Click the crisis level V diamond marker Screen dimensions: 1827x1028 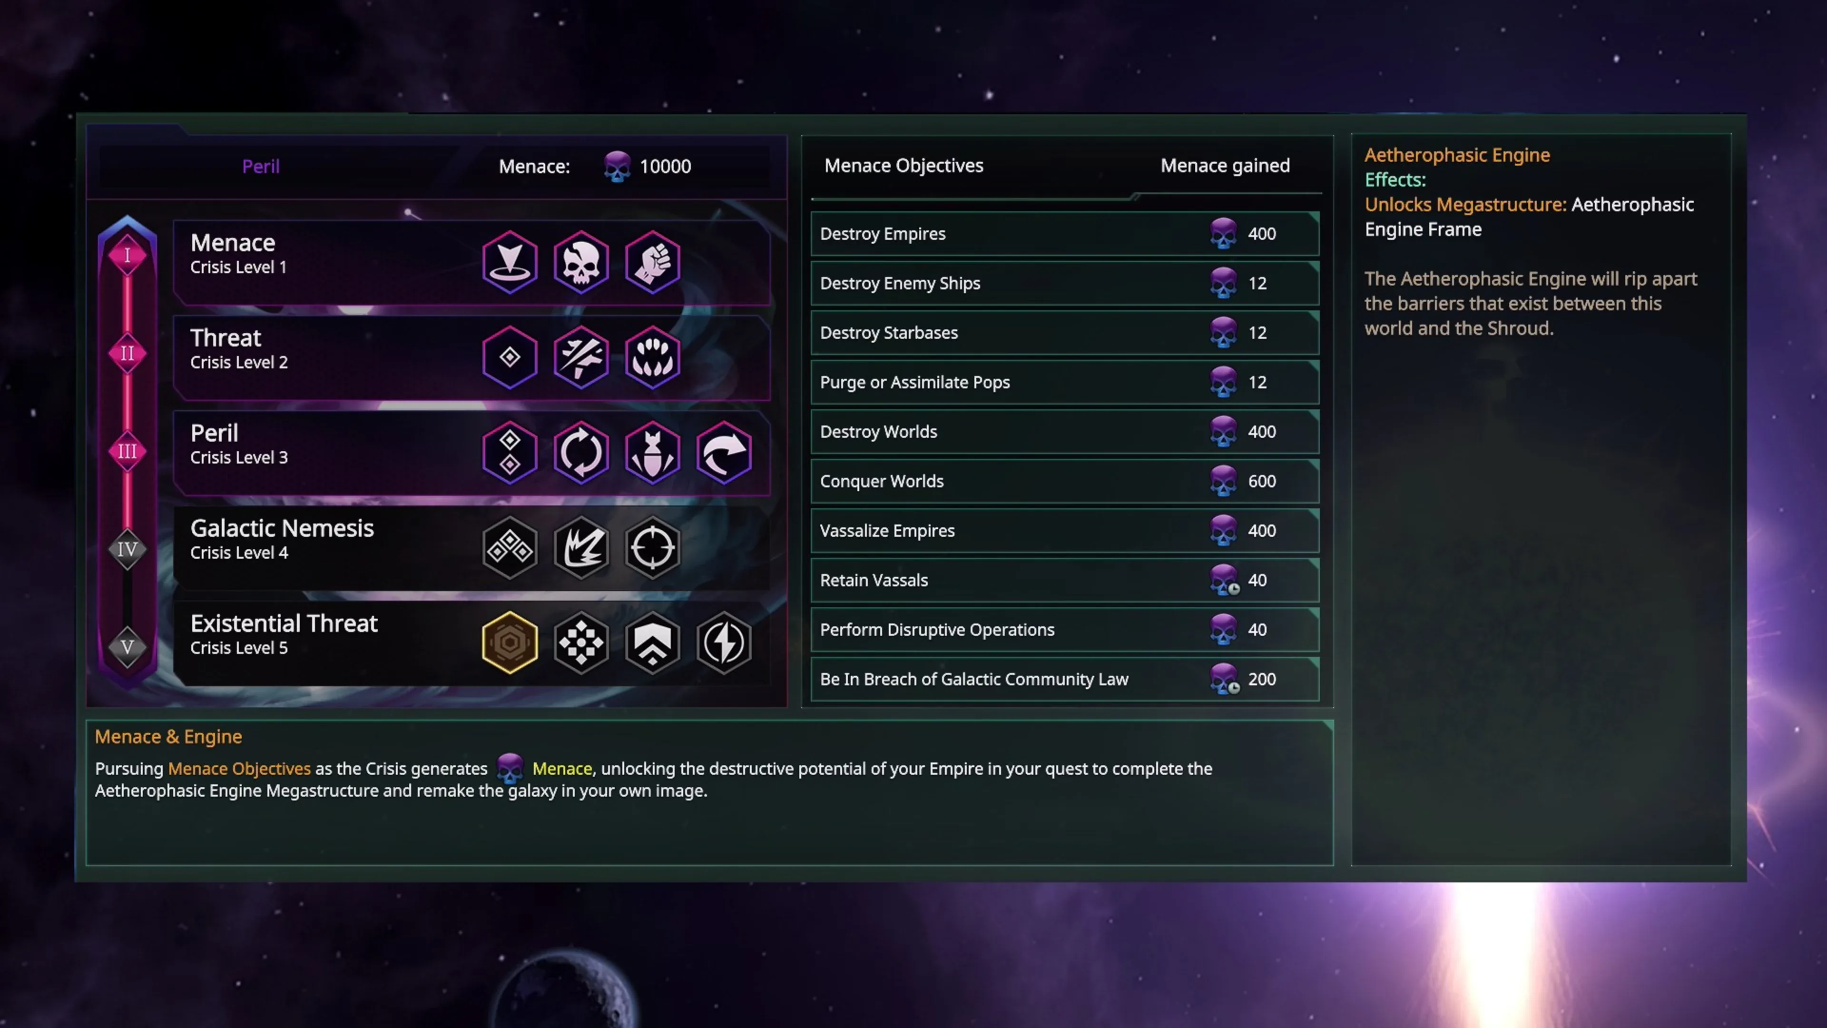pos(127,646)
